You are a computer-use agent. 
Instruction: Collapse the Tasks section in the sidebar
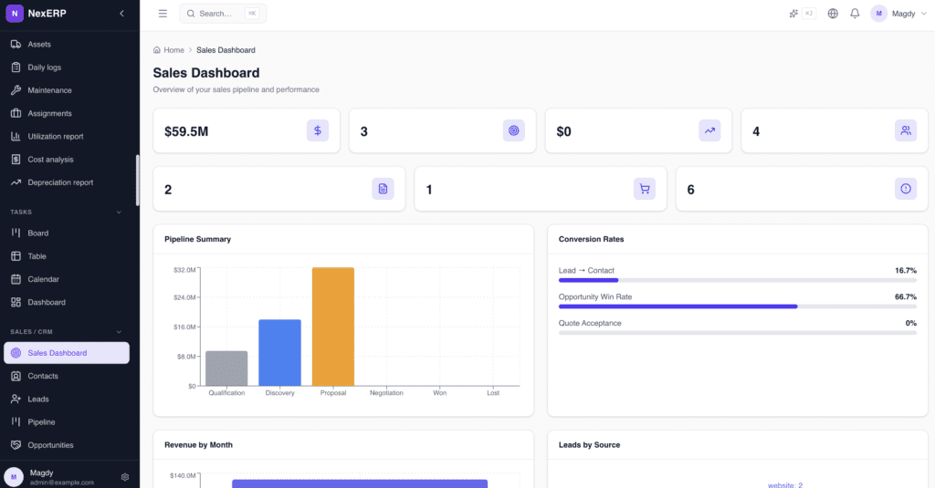tap(119, 213)
